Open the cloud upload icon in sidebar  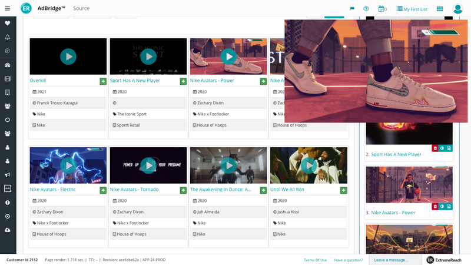point(8,230)
